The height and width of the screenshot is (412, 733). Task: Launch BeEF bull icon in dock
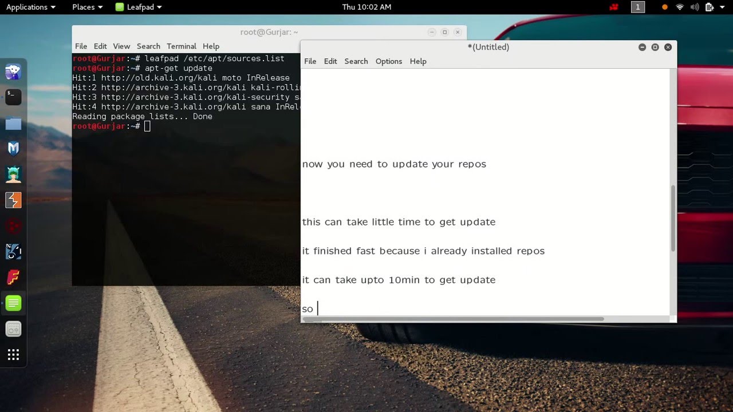click(13, 252)
